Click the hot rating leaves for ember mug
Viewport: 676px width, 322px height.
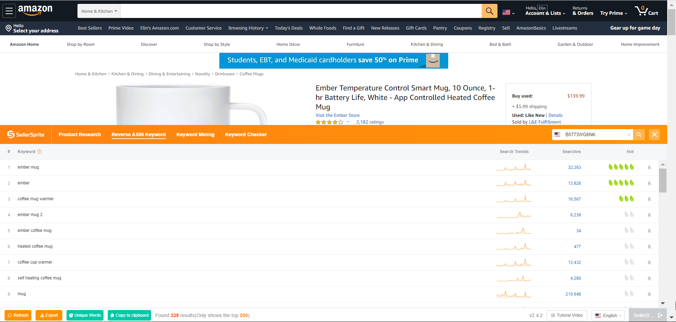[x=621, y=167]
